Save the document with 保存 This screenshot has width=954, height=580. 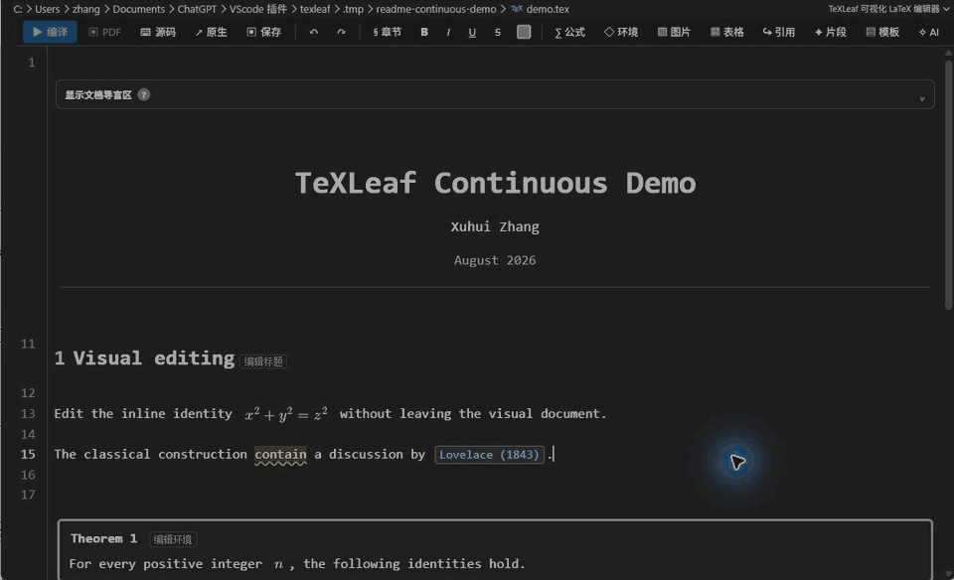(264, 32)
